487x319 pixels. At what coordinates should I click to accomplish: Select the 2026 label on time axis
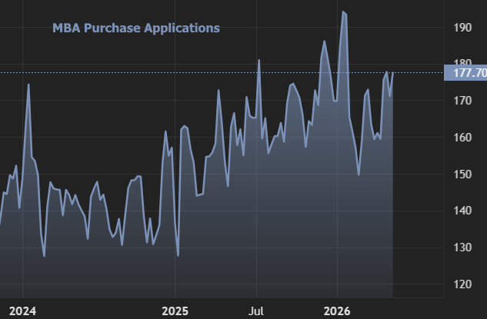337,311
